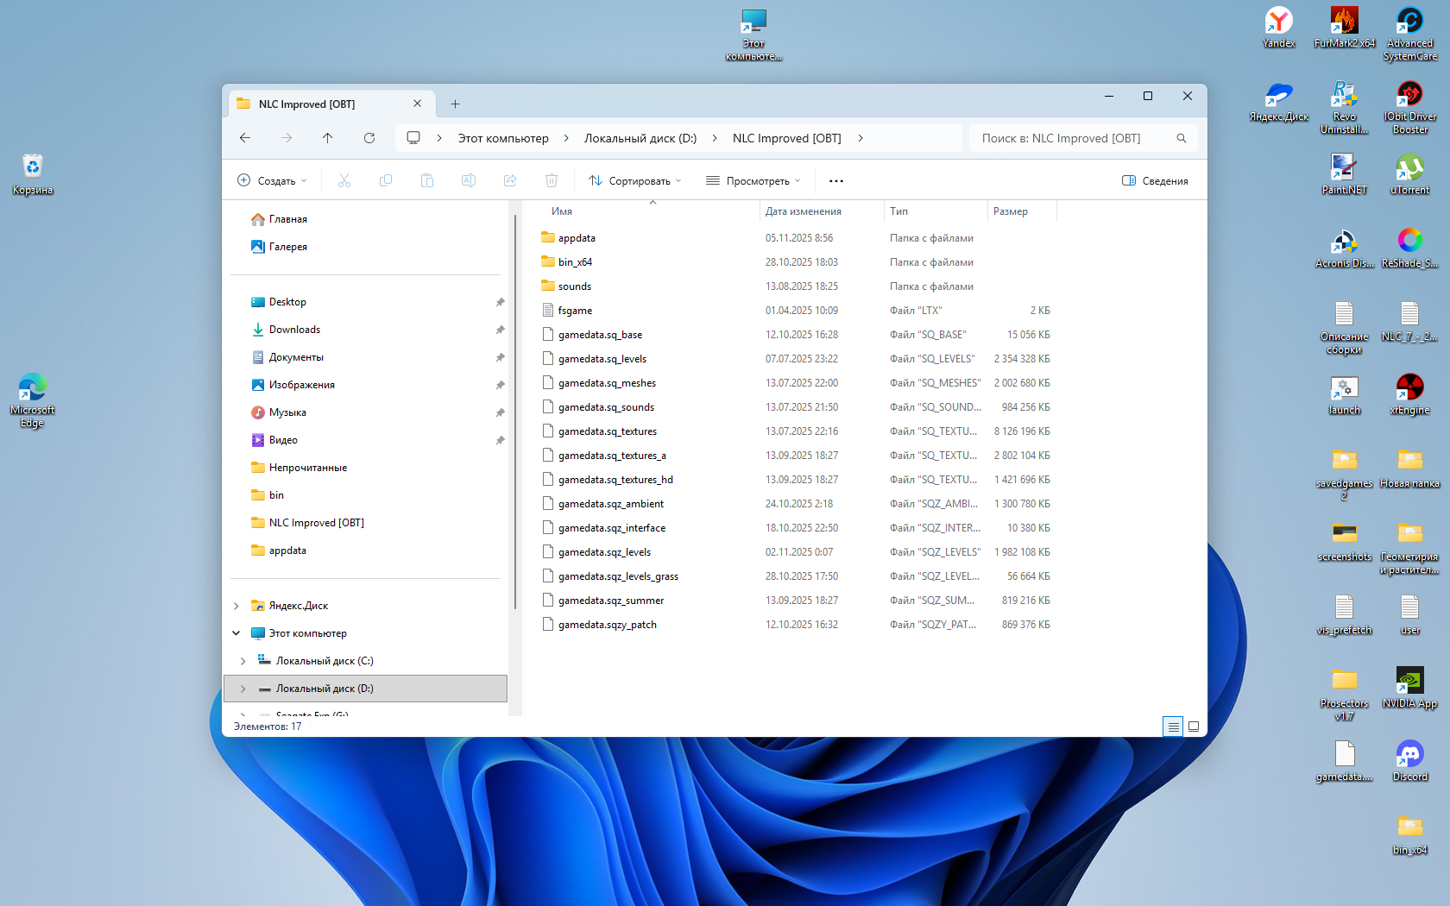Click the search field for NLC Improved
This screenshot has width=1450, height=906.
click(1075, 138)
